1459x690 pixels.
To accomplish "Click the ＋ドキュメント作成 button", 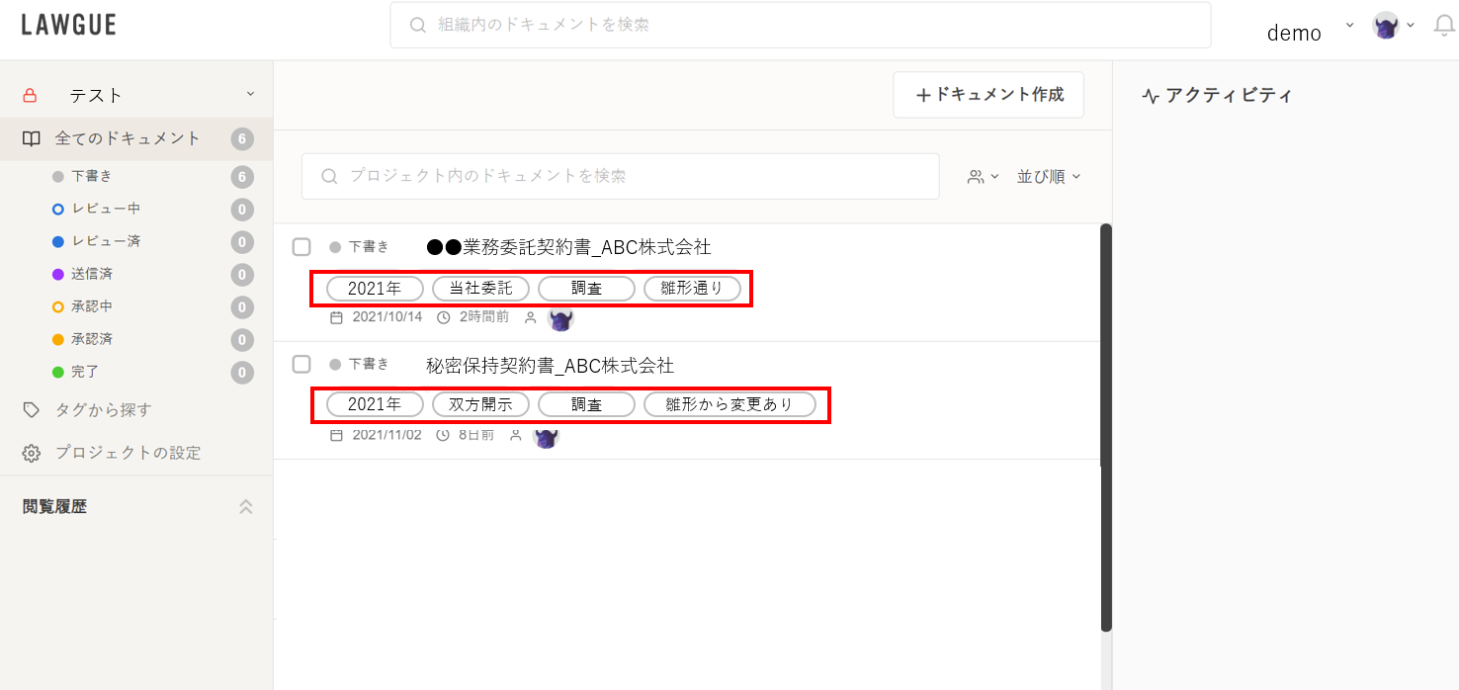I will 988,95.
